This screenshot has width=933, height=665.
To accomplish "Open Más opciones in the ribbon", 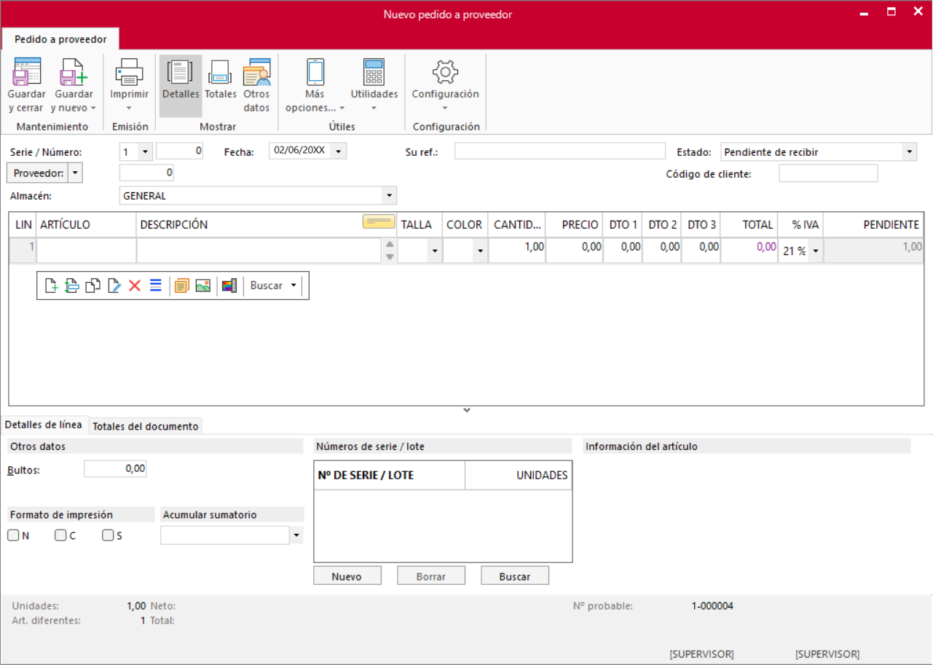I will pyautogui.click(x=315, y=86).
